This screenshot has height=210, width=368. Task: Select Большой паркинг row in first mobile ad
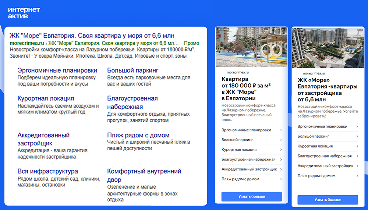(x=252, y=140)
